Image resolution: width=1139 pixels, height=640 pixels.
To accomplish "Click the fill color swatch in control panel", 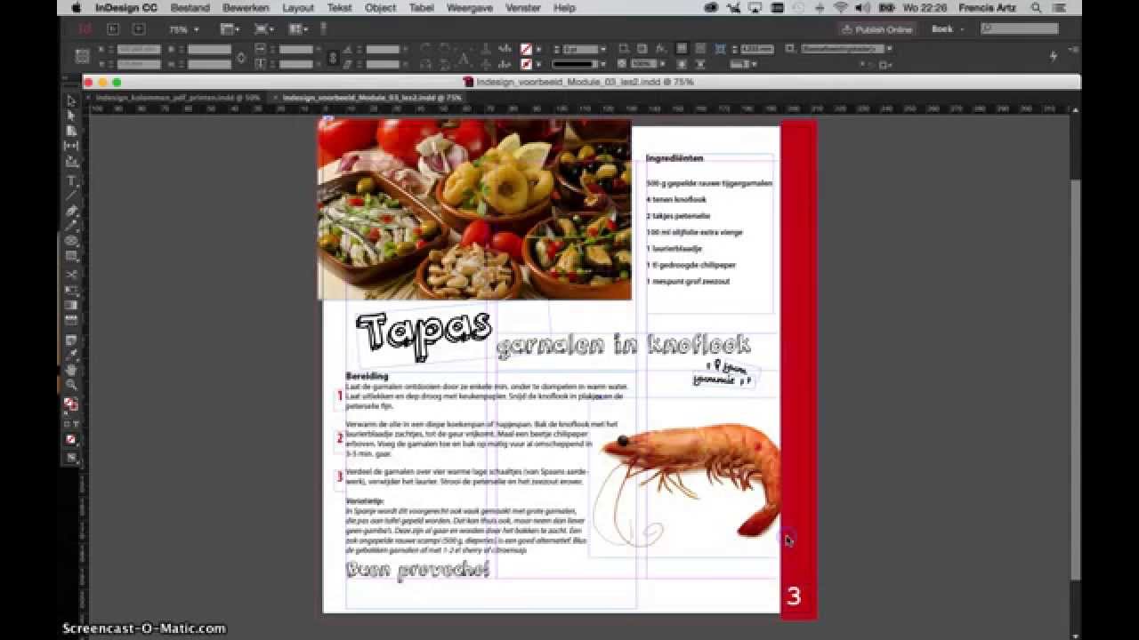I will pos(526,49).
